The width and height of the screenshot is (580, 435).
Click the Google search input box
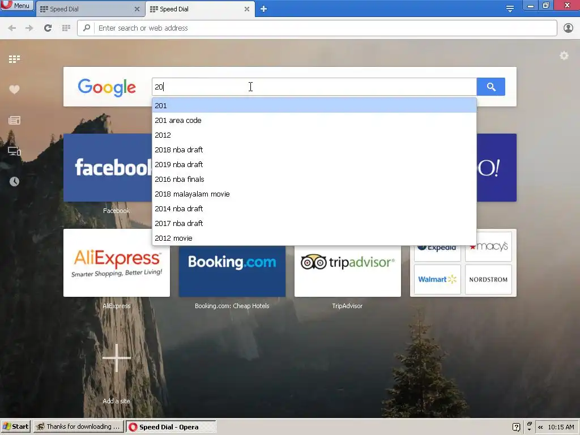pyautogui.click(x=314, y=87)
